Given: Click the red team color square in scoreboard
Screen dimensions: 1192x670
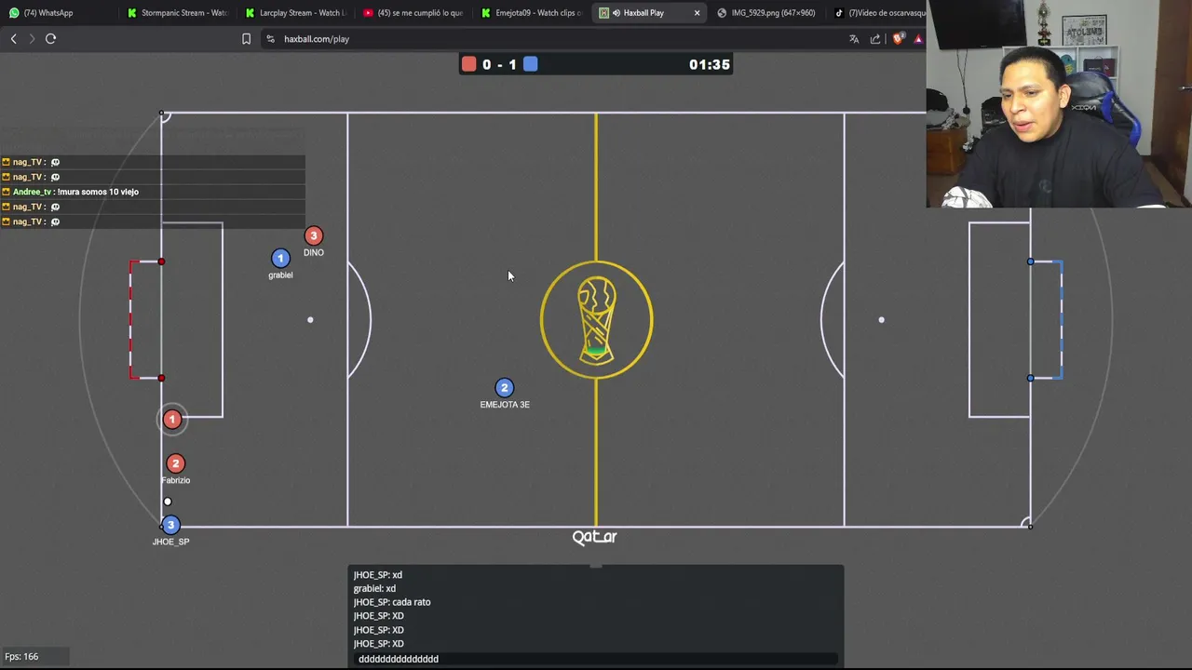Looking at the screenshot, I should (468, 64).
